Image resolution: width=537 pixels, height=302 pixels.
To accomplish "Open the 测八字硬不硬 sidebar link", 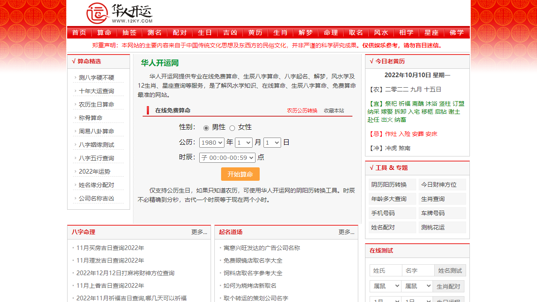I will click(96, 78).
